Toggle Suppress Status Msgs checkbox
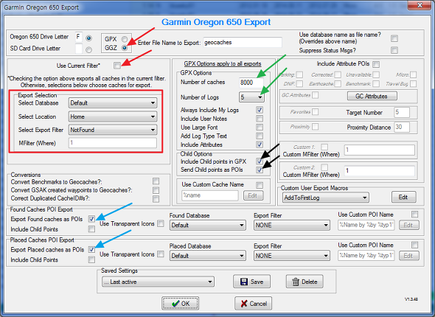Screen dimensions: 435x317 pos(394,50)
